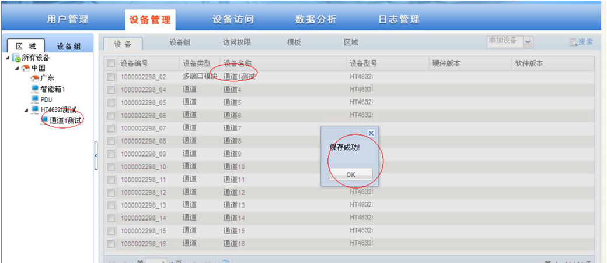
Task: Check the row for 1000002298_16
Action: coord(111,243)
